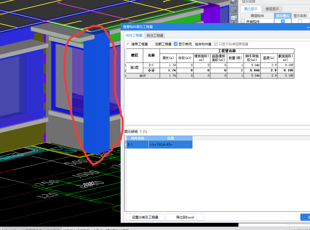This screenshot has height=230, width=310.
Task: Click 设置分类及工程量 button
Action: 145,217
